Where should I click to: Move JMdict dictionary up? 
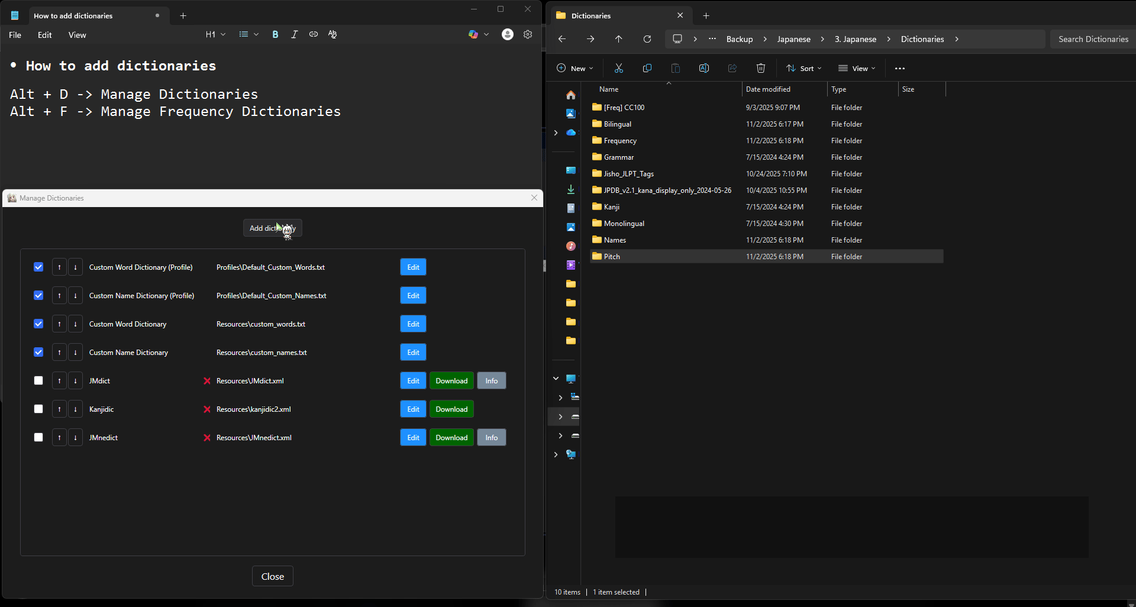(59, 381)
